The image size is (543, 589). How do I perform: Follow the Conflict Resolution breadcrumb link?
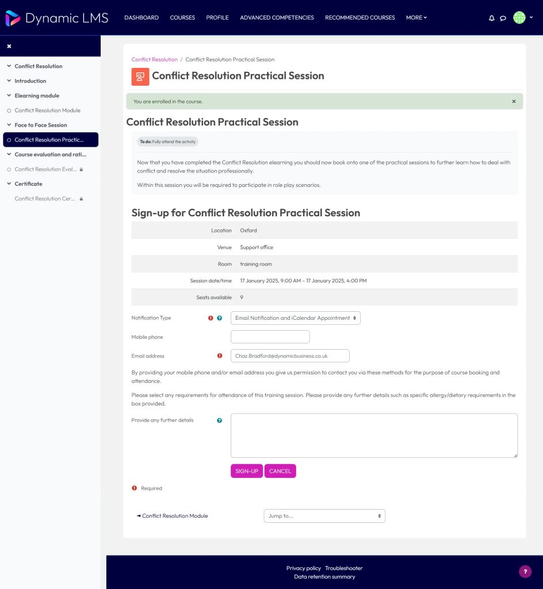pyautogui.click(x=154, y=59)
